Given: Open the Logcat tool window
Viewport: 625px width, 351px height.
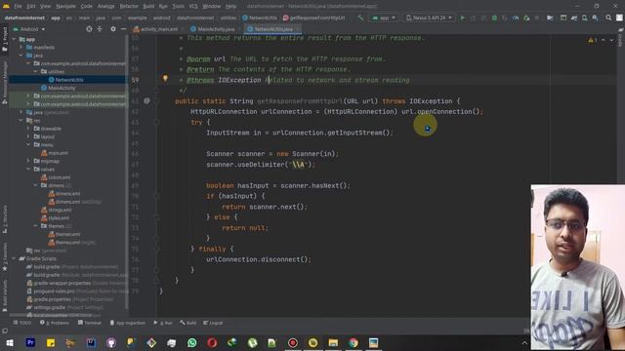Looking at the screenshot, I should 213,323.
